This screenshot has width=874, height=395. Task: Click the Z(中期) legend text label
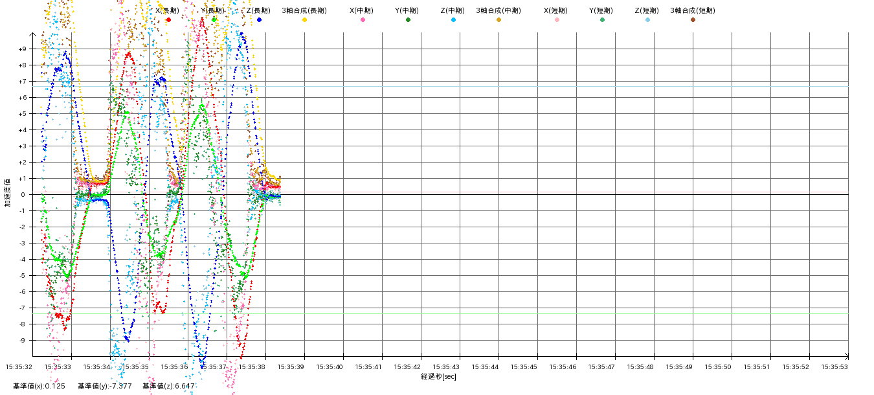(x=452, y=10)
